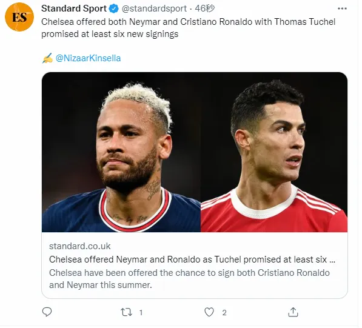Click the like count number 2
The image size is (362, 328).
pyautogui.click(x=224, y=313)
